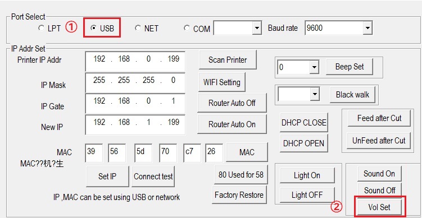
Task: Click the Printer IP Addr field
Action: coord(135,62)
